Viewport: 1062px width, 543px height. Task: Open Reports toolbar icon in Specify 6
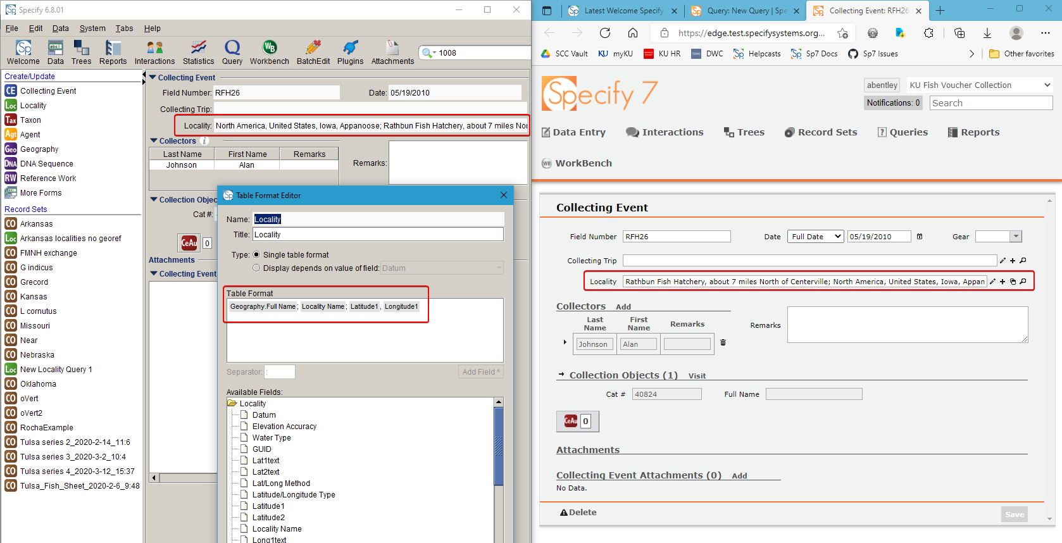(x=113, y=52)
